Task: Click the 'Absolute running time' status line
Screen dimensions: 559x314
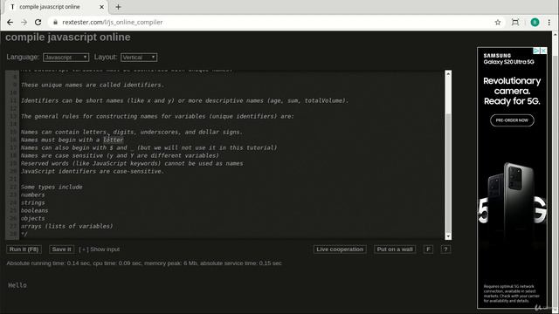Action: click(x=144, y=263)
